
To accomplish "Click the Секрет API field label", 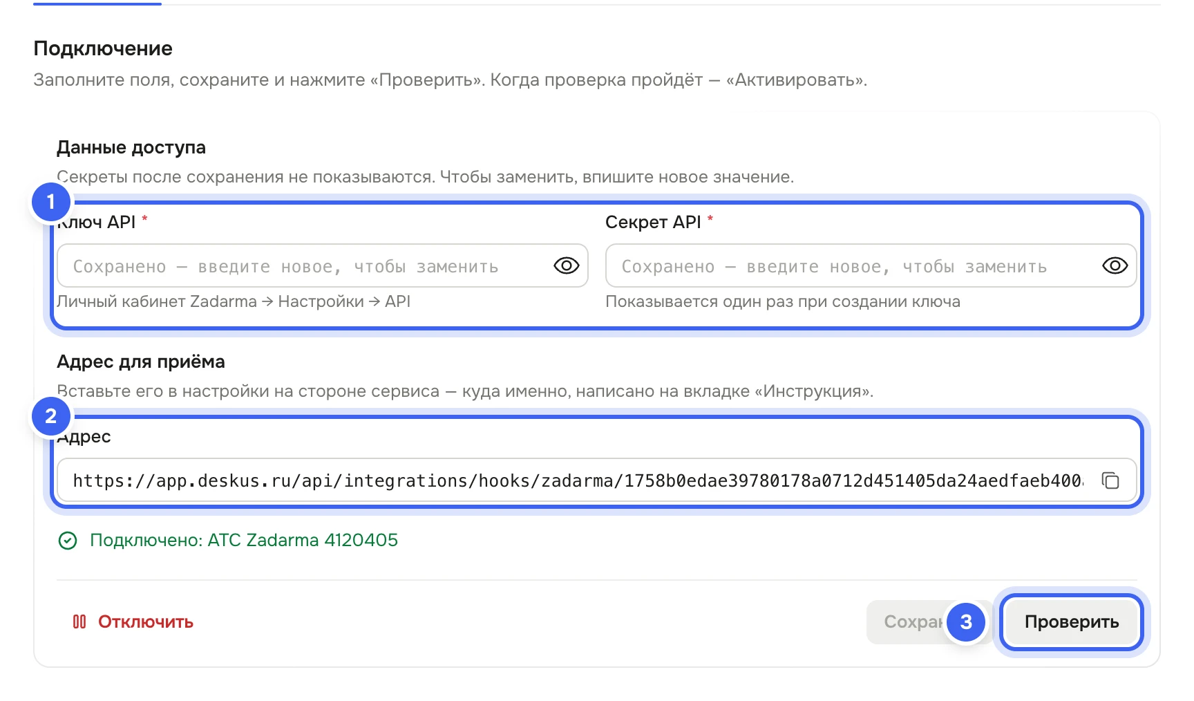I will pos(653,222).
